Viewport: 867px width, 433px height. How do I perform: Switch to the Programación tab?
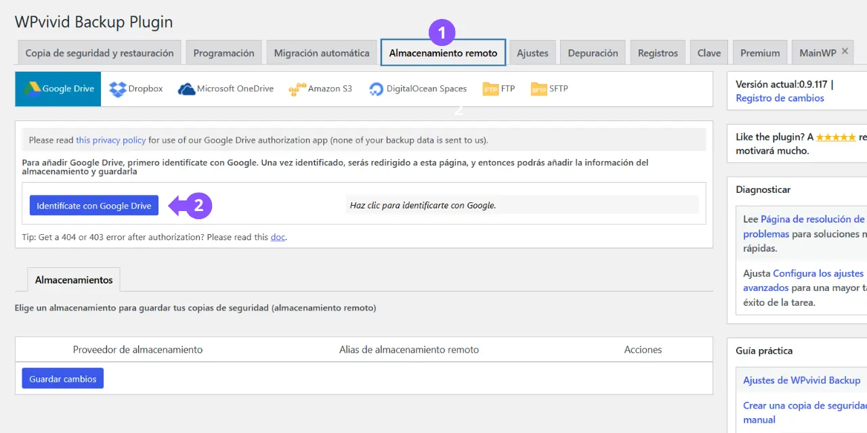pyautogui.click(x=224, y=53)
